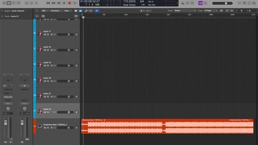Viewport: 258px width, 145px height.
Task: Adjust the Audio 21 track volume slider
Action: [x=65, y=97]
